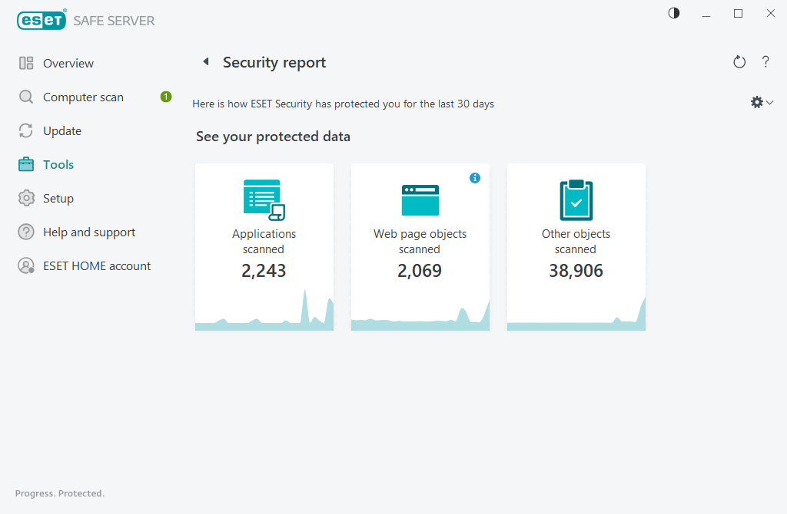
Task: Collapse Security report with the back chevron
Action: pyautogui.click(x=205, y=61)
